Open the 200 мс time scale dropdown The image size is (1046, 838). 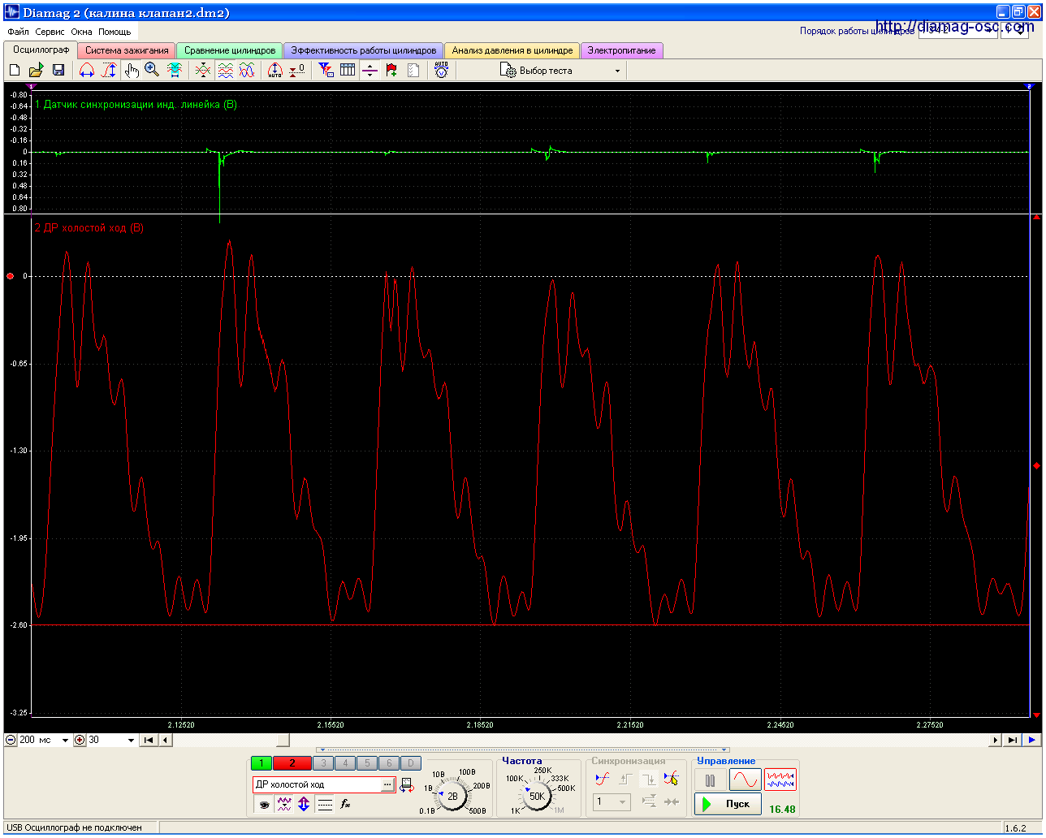pyautogui.click(x=65, y=740)
